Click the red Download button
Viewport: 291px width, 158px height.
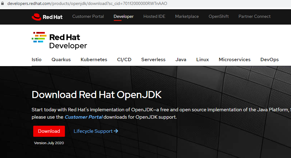49,131
